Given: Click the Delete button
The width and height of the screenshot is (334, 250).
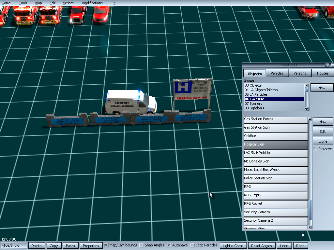Looking at the screenshot, I should (37, 245).
